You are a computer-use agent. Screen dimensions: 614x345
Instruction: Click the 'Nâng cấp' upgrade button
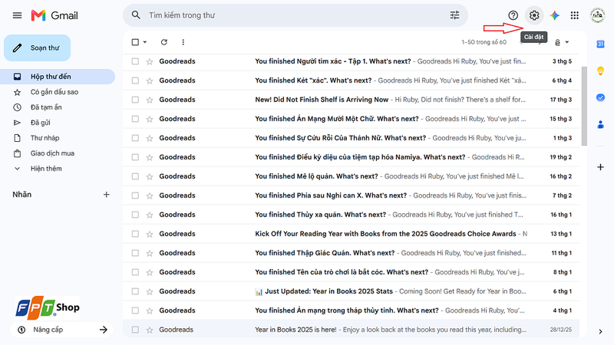61,330
